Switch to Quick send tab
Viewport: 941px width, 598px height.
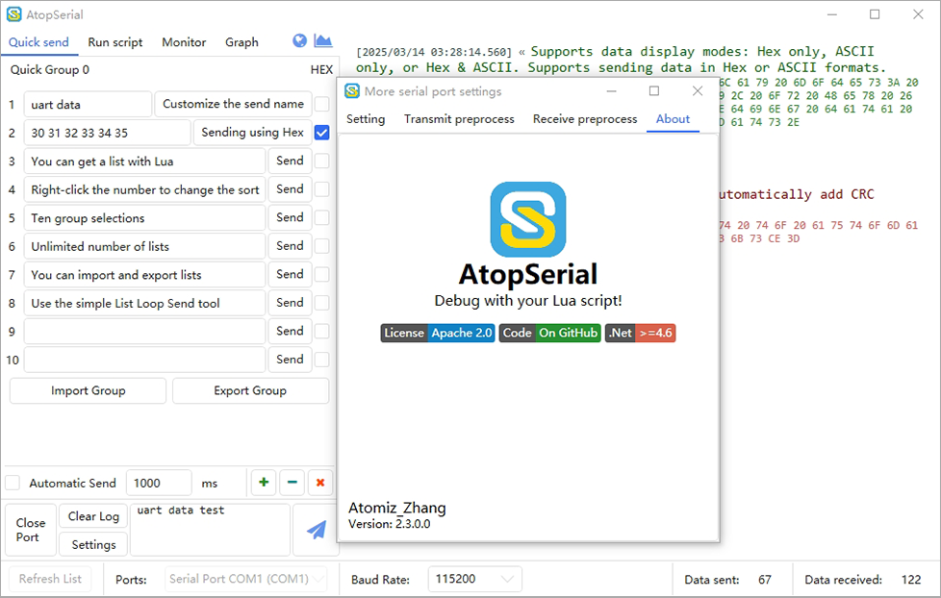click(x=38, y=42)
